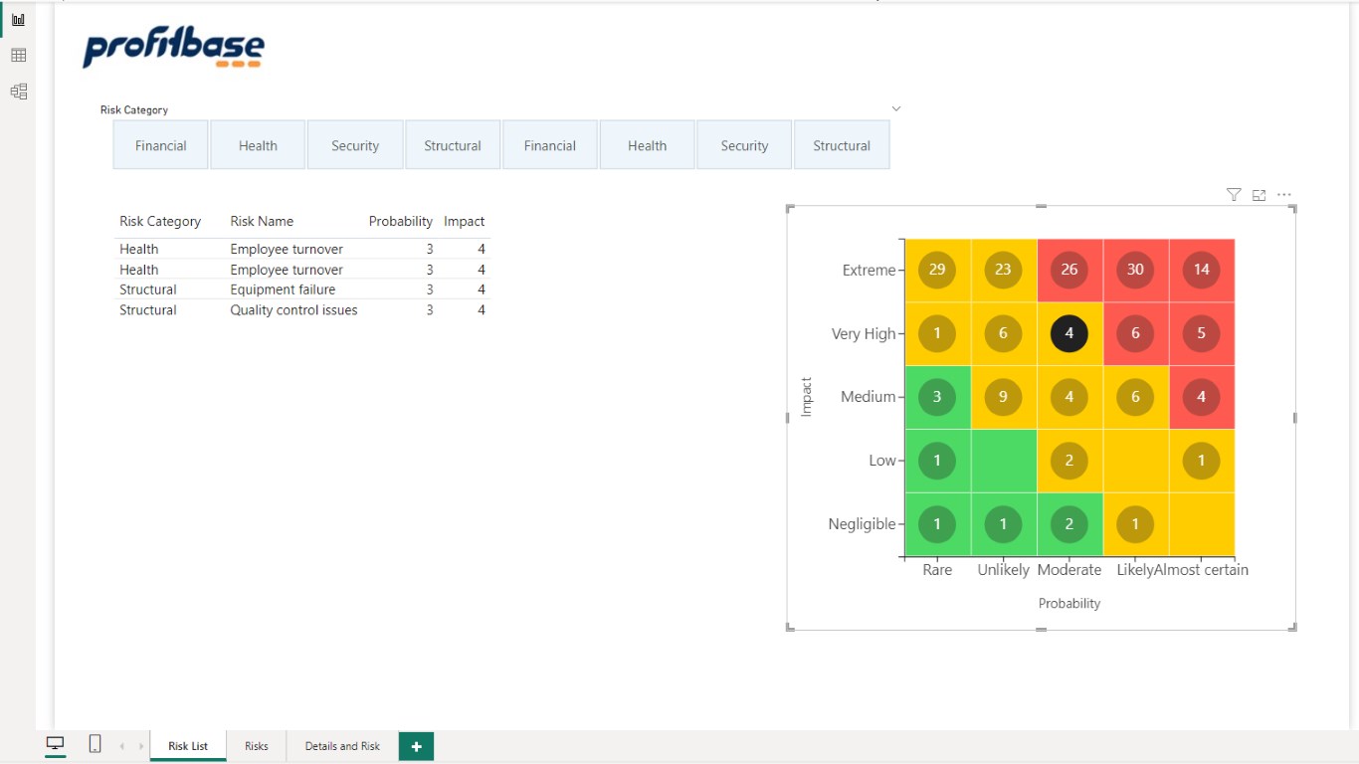Click the Profitbase logo
This screenshot has height=764, width=1359.
coord(173,49)
